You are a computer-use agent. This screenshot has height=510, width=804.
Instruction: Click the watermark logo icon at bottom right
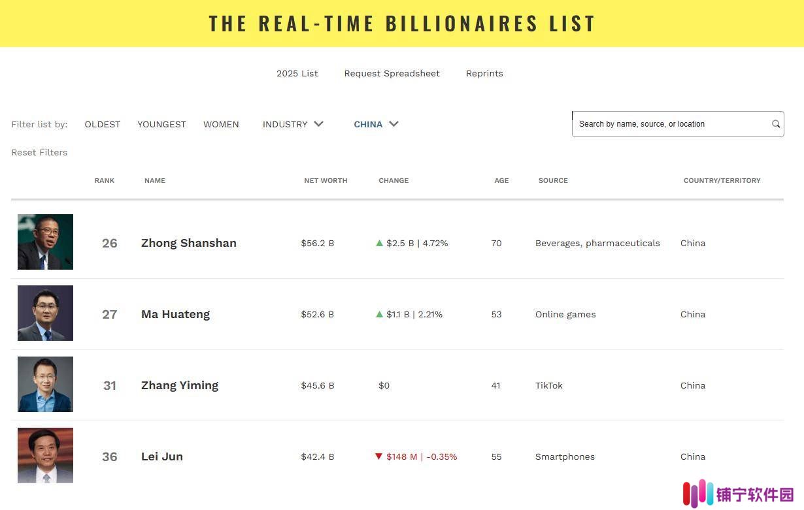[697, 494]
